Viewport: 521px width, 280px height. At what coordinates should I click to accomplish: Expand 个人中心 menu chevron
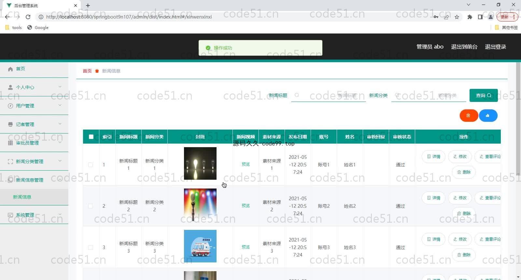pyautogui.click(x=60, y=87)
